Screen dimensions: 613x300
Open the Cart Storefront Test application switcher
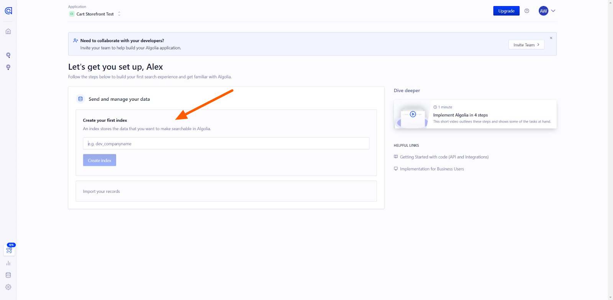click(x=95, y=14)
